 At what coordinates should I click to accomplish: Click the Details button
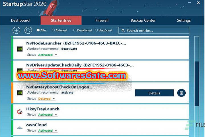[154, 93]
